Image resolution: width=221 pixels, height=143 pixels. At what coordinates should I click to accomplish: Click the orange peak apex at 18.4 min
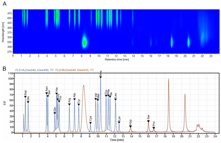(168, 79)
